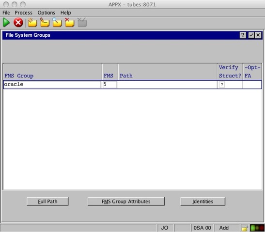The height and width of the screenshot is (232, 265).
Task: Select the Add mode folder icon
Action: coord(32,22)
